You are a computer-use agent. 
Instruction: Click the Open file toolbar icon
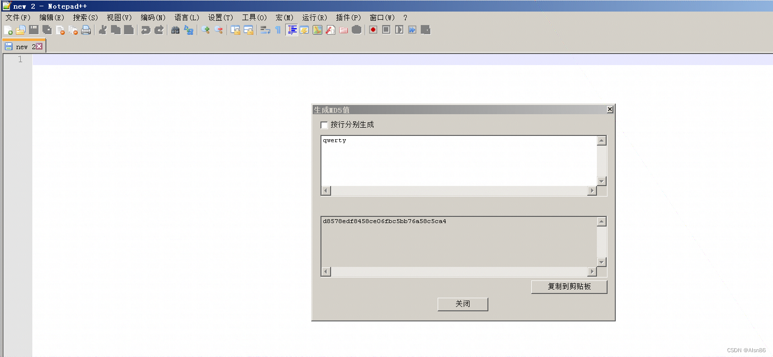(21, 30)
